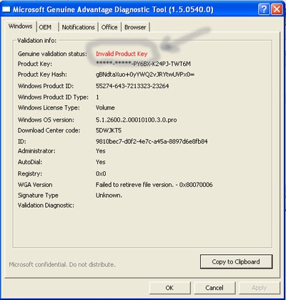The width and height of the screenshot is (286, 300).
Task: Click the Product Key Hash value
Action: [x=145, y=74]
